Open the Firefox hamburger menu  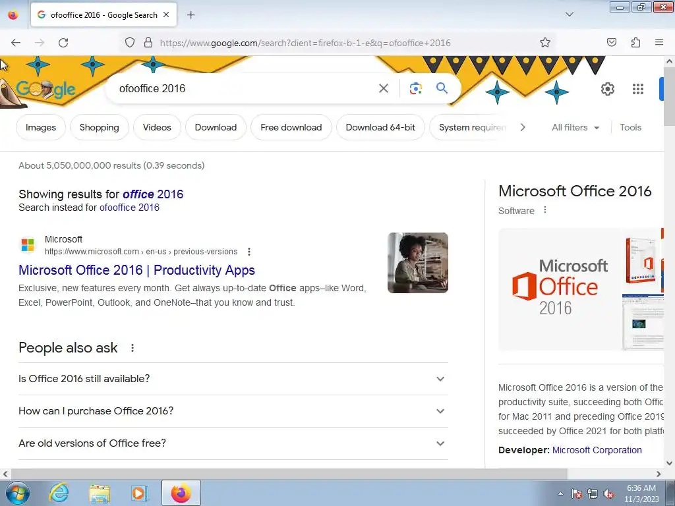(x=659, y=42)
